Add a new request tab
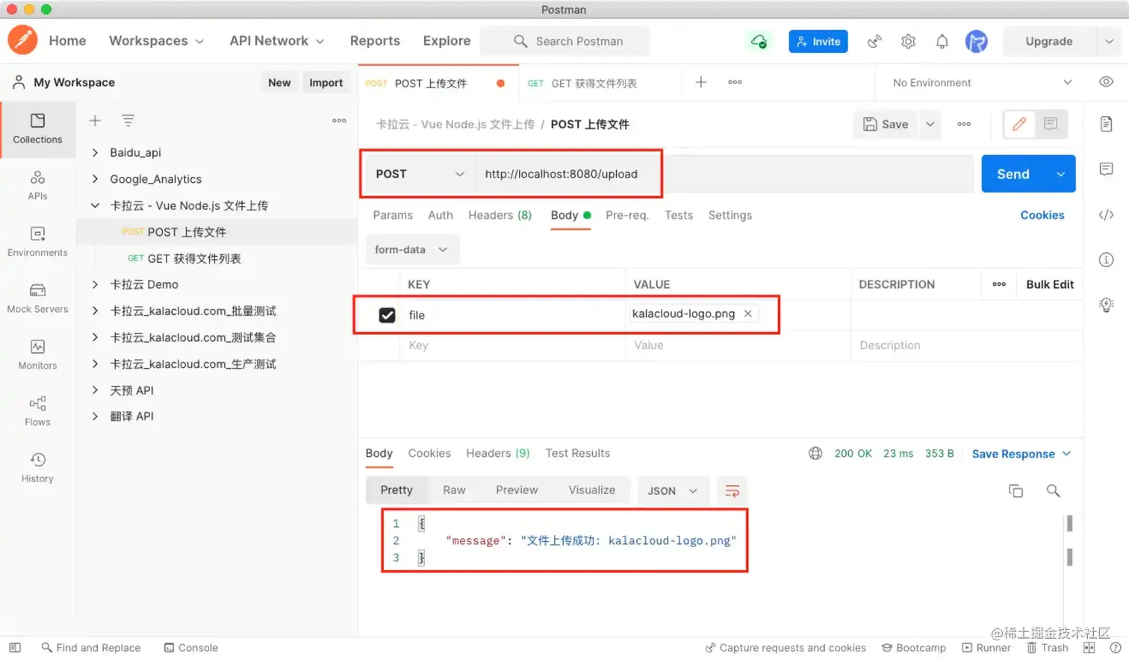1129x659 pixels. (701, 82)
